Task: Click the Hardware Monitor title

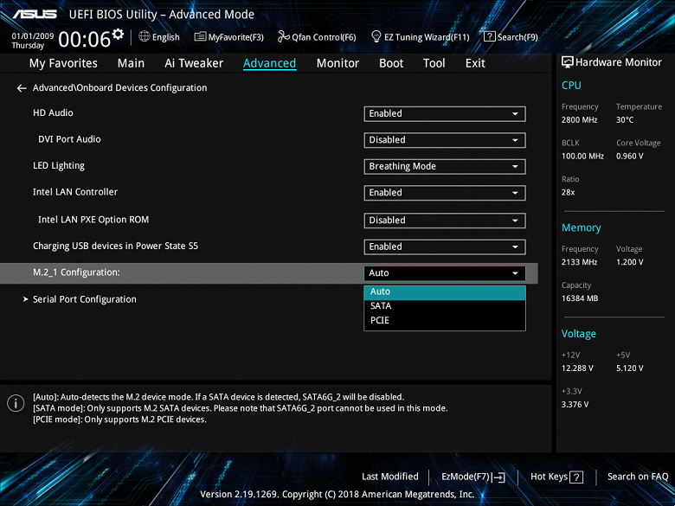Action: pyautogui.click(x=619, y=62)
